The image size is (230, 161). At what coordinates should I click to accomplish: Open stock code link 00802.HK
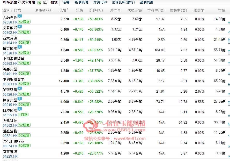tap(10, 33)
